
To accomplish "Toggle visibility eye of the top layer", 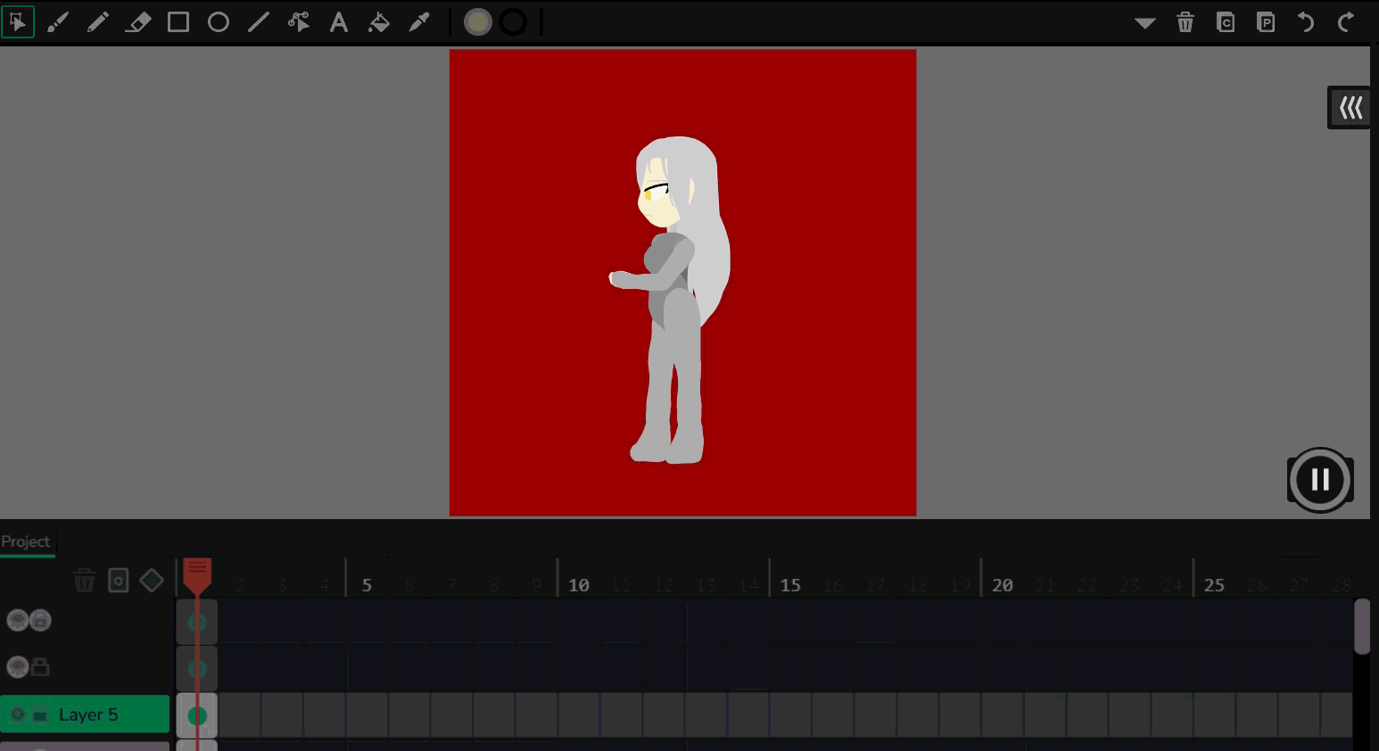I will point(17,620).
